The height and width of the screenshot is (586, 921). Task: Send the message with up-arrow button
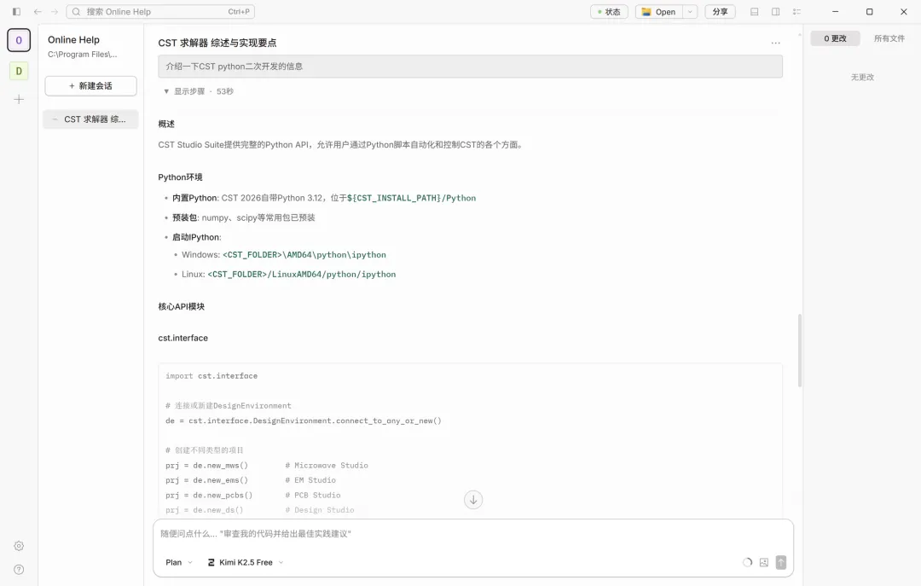780,562
